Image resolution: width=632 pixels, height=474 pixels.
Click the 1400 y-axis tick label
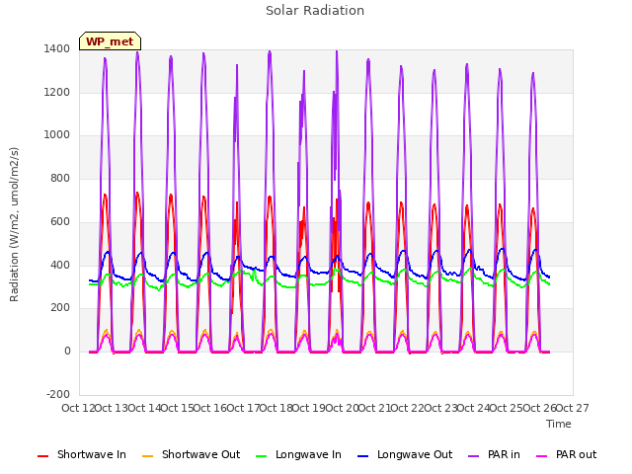[x=57, y=48]
